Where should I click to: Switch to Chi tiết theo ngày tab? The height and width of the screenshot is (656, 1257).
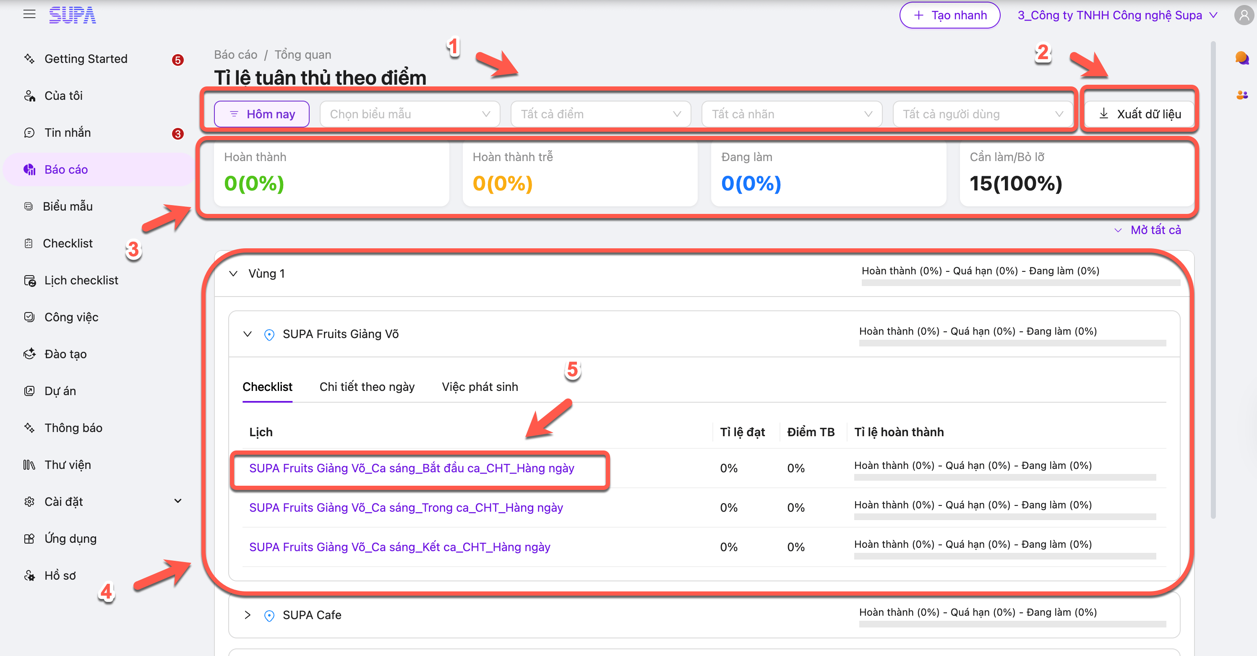367,387
